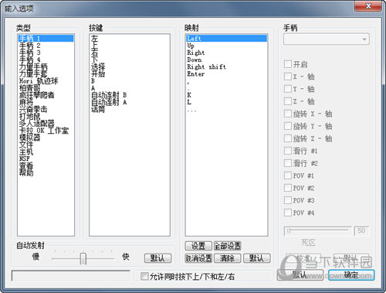Select 麻将 in the 类型 list

pyautogui.click(x=46, y=102)
